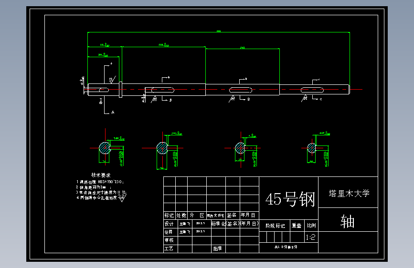Select the shaft collar near left end
The width and height of the screenshot is (414, 268).
[120, 90]
